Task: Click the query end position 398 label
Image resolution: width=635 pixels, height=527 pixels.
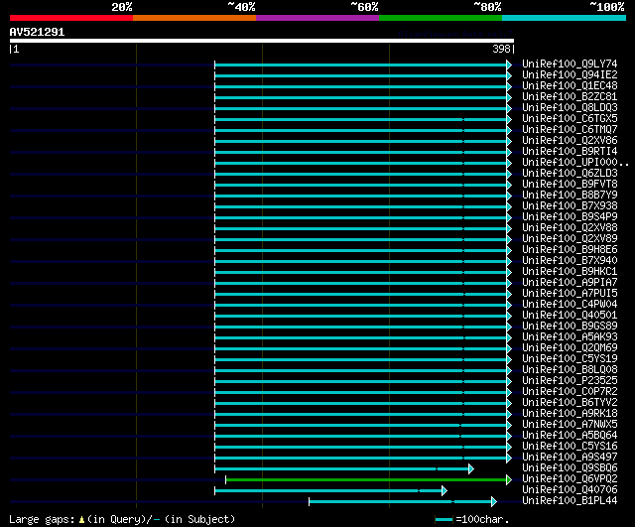Action: pyautogui.click(x=501, y=49)
